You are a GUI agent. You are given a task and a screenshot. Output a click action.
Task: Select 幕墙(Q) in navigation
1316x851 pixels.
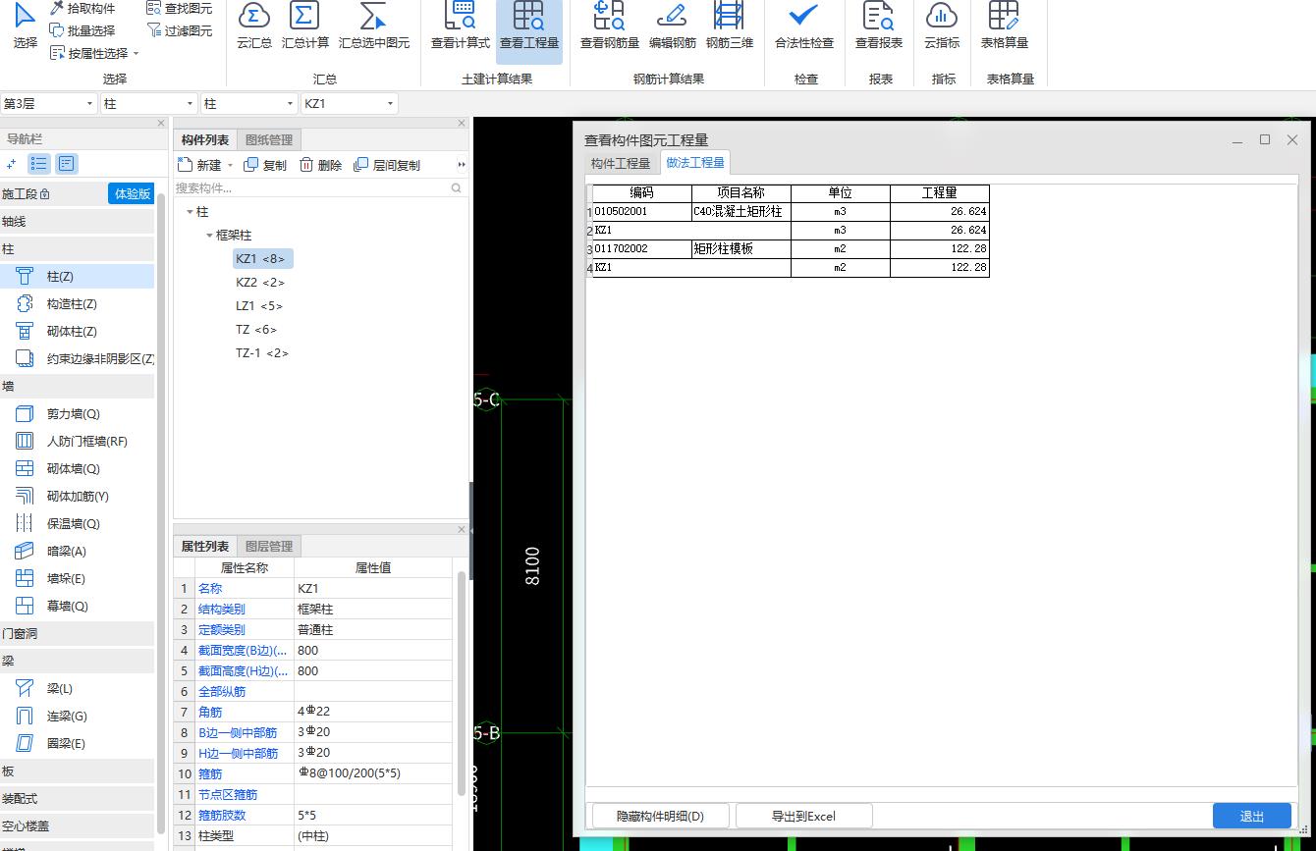click(x=77, y=607)
